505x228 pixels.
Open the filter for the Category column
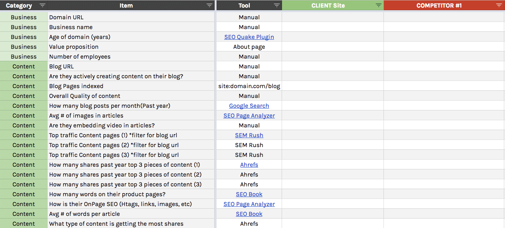click(x=42, y=5)
